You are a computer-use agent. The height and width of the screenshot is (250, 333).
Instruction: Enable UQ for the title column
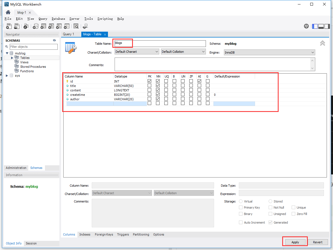pyautogui.click(x=166, y=86)
